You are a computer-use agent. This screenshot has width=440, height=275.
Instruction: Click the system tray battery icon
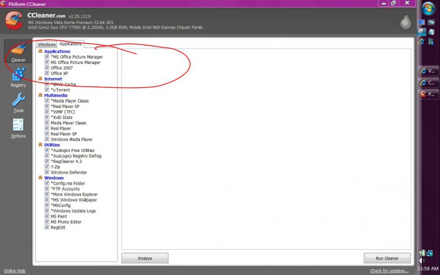coord(422,253)
